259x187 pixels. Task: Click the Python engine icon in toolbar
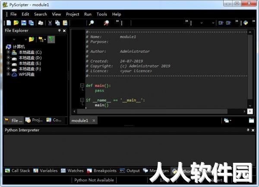tap(246, 23)
